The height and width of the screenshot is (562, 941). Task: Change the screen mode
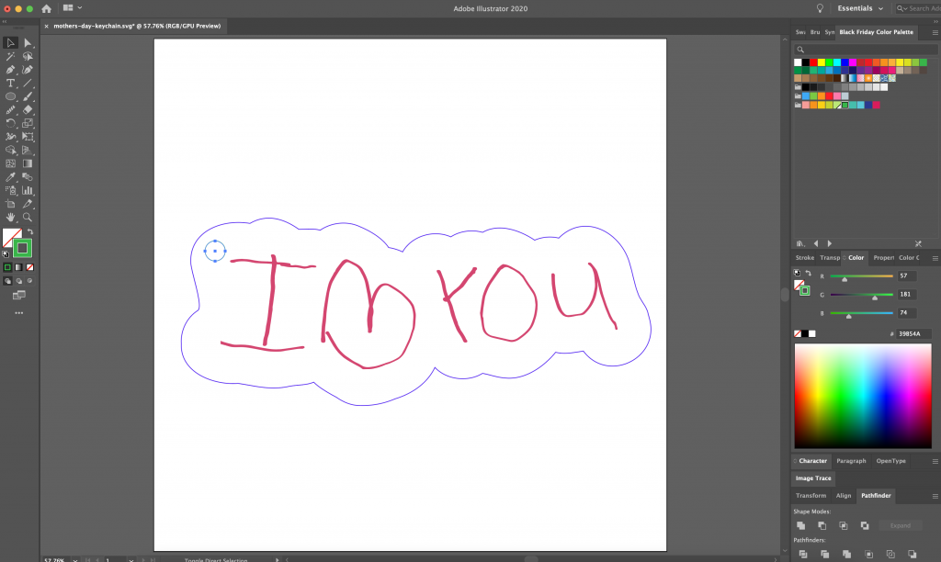[18, 295]
